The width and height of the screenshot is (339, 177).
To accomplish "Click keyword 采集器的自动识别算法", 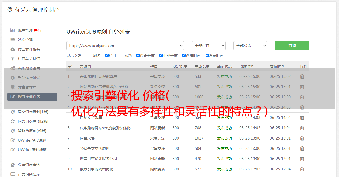I will coord(98,76).
